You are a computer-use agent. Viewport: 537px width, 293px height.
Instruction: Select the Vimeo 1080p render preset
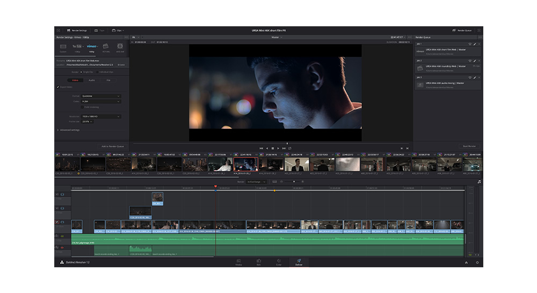(x=92, y=47)
